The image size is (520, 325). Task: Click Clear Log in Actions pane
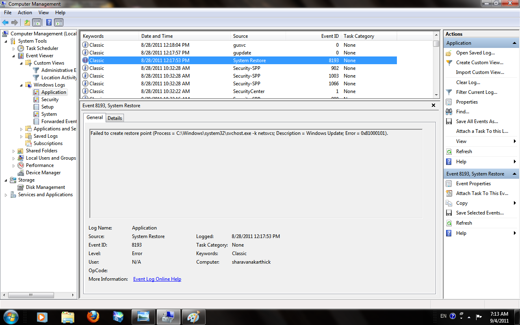pyautogui.click(x=468, y=82)
